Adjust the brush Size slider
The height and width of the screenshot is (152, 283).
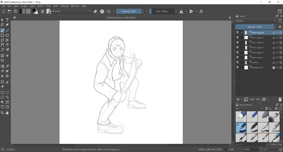click(162, 11)
